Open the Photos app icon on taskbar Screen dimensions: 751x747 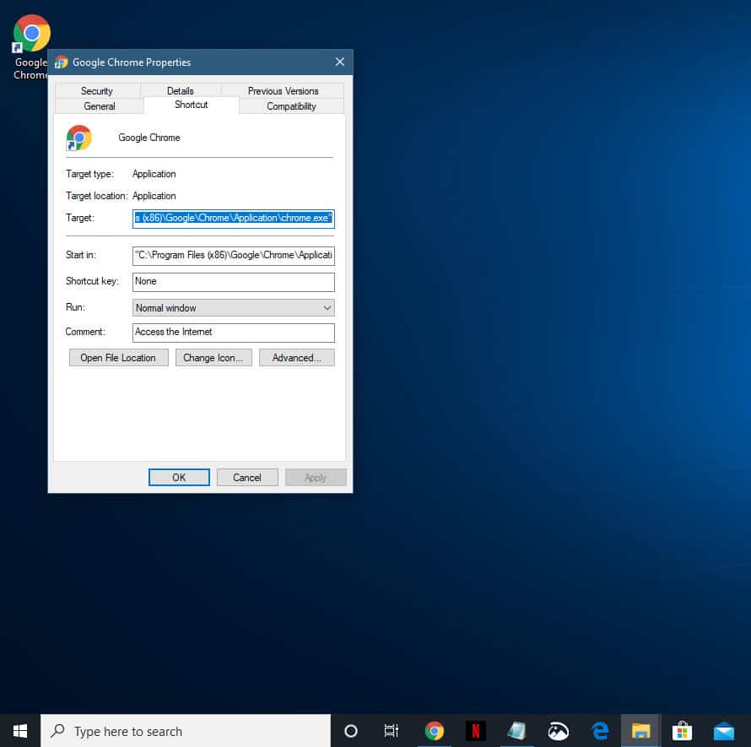pos(559,731)
